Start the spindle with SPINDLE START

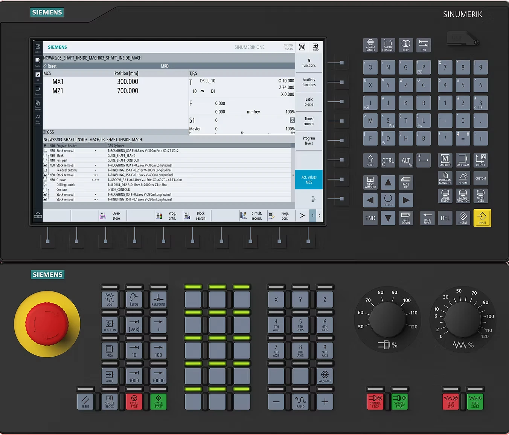(400, 401)
